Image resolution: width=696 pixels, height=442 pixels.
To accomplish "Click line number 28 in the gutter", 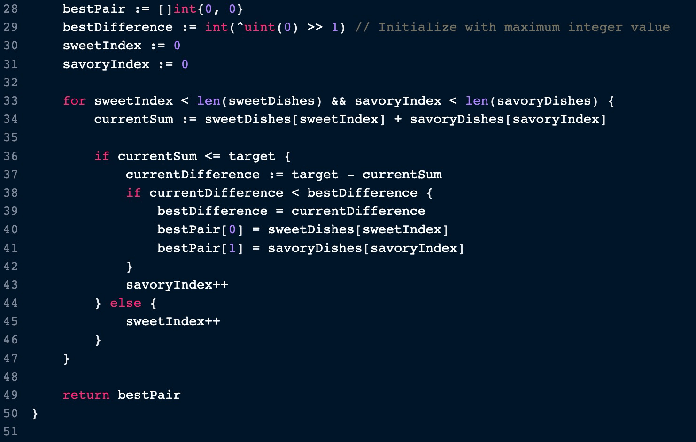I will click(x=10, y=9).
